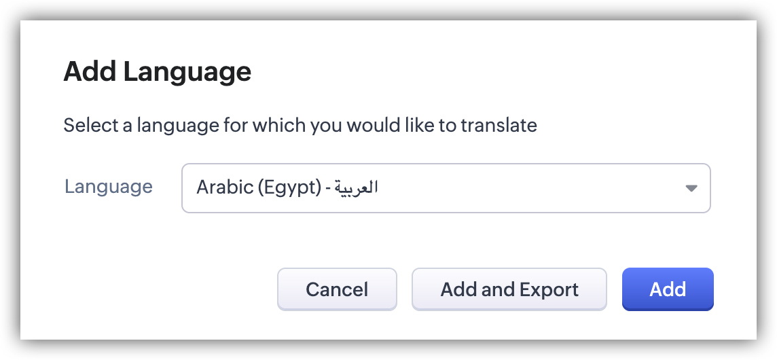This screenshot has width=777, height=360.
Task: Select the Arabic (Egypt) text in the dropdown
Action: [258, 187]
